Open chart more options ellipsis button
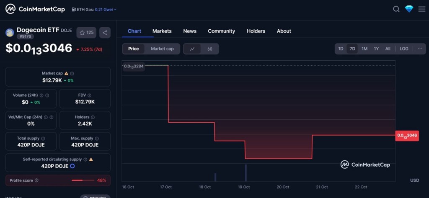 pos(420,49)
